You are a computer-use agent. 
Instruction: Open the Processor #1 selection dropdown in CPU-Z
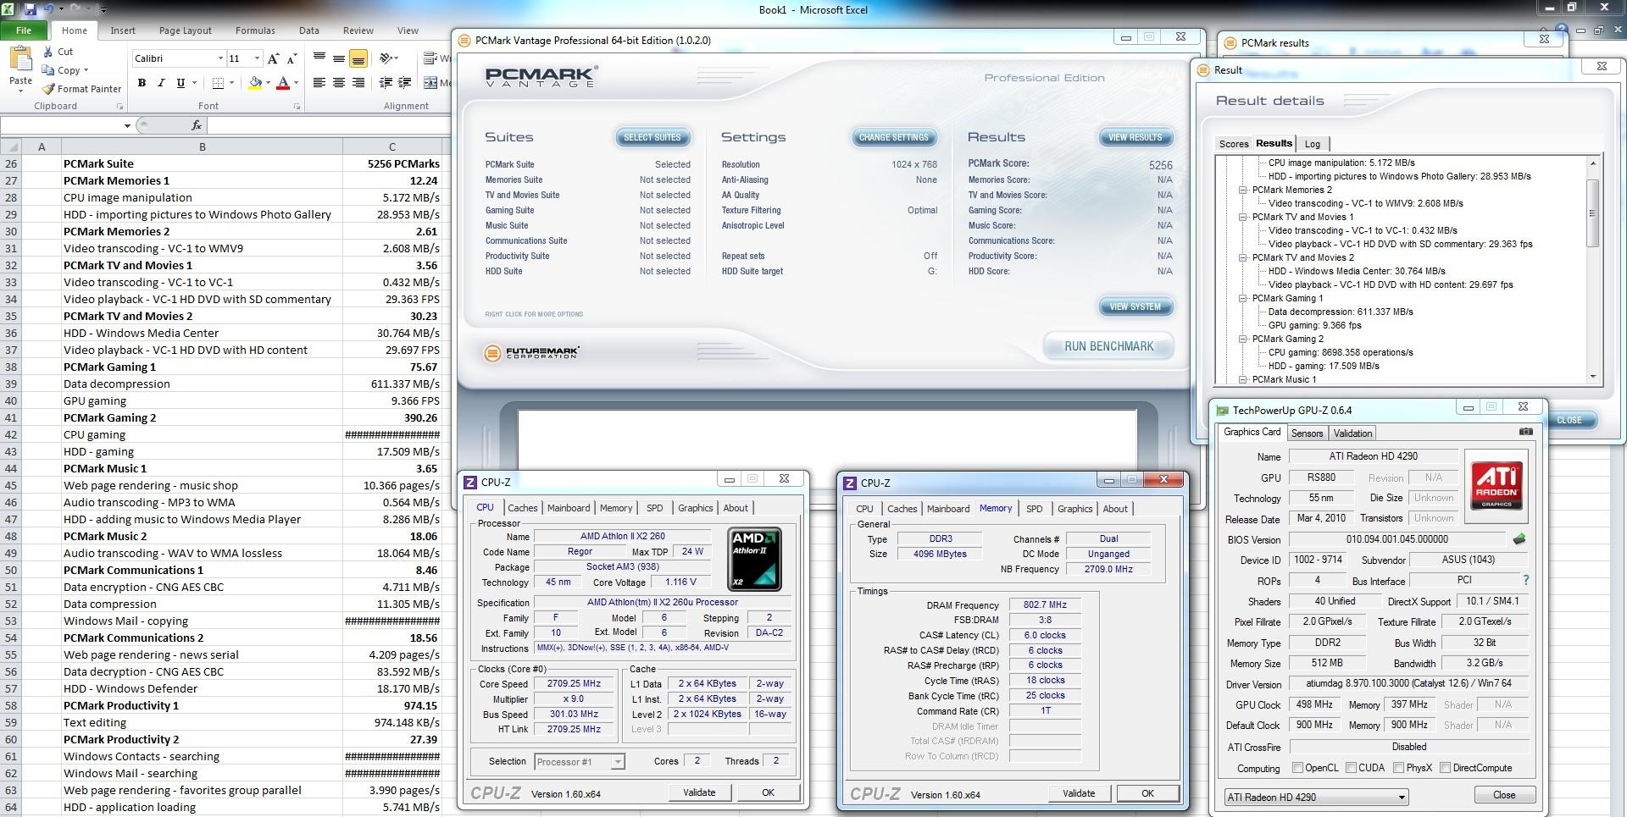579,762
